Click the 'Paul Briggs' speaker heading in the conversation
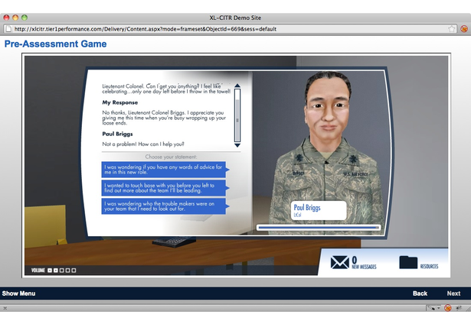Viewport: 471px width, 324px height. point(117,134)
